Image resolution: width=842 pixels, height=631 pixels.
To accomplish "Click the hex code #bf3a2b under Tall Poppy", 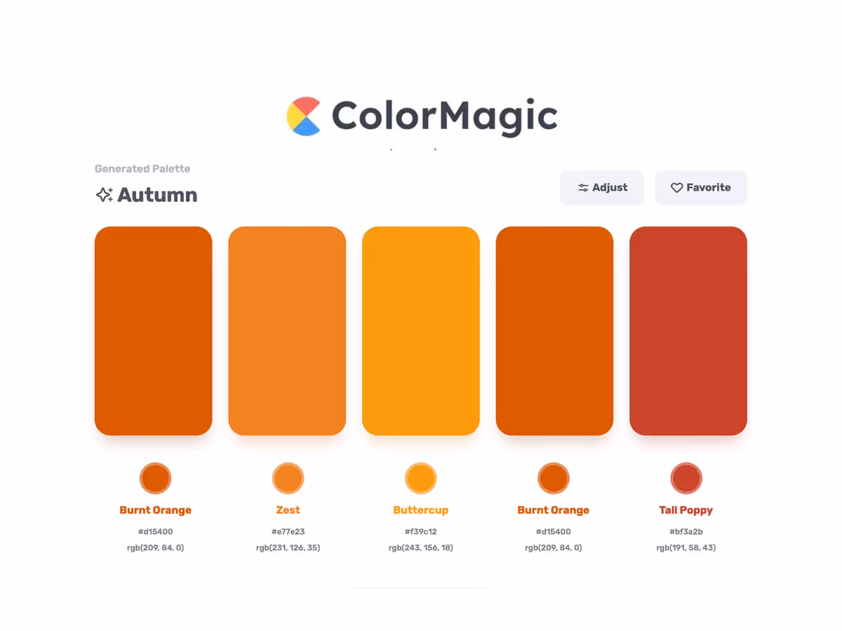I will pyautogui.click(x=686, y=531).
